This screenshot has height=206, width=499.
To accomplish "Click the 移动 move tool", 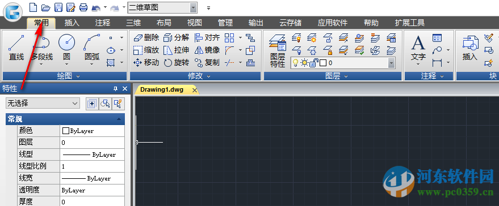I will coord(146,62).
